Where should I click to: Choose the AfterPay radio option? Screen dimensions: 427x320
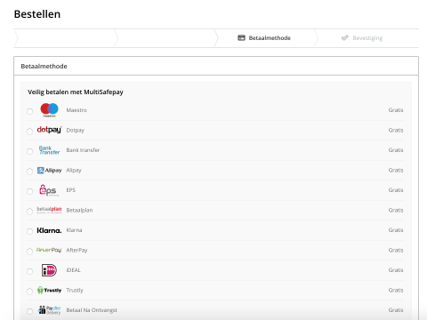(29, 252)
